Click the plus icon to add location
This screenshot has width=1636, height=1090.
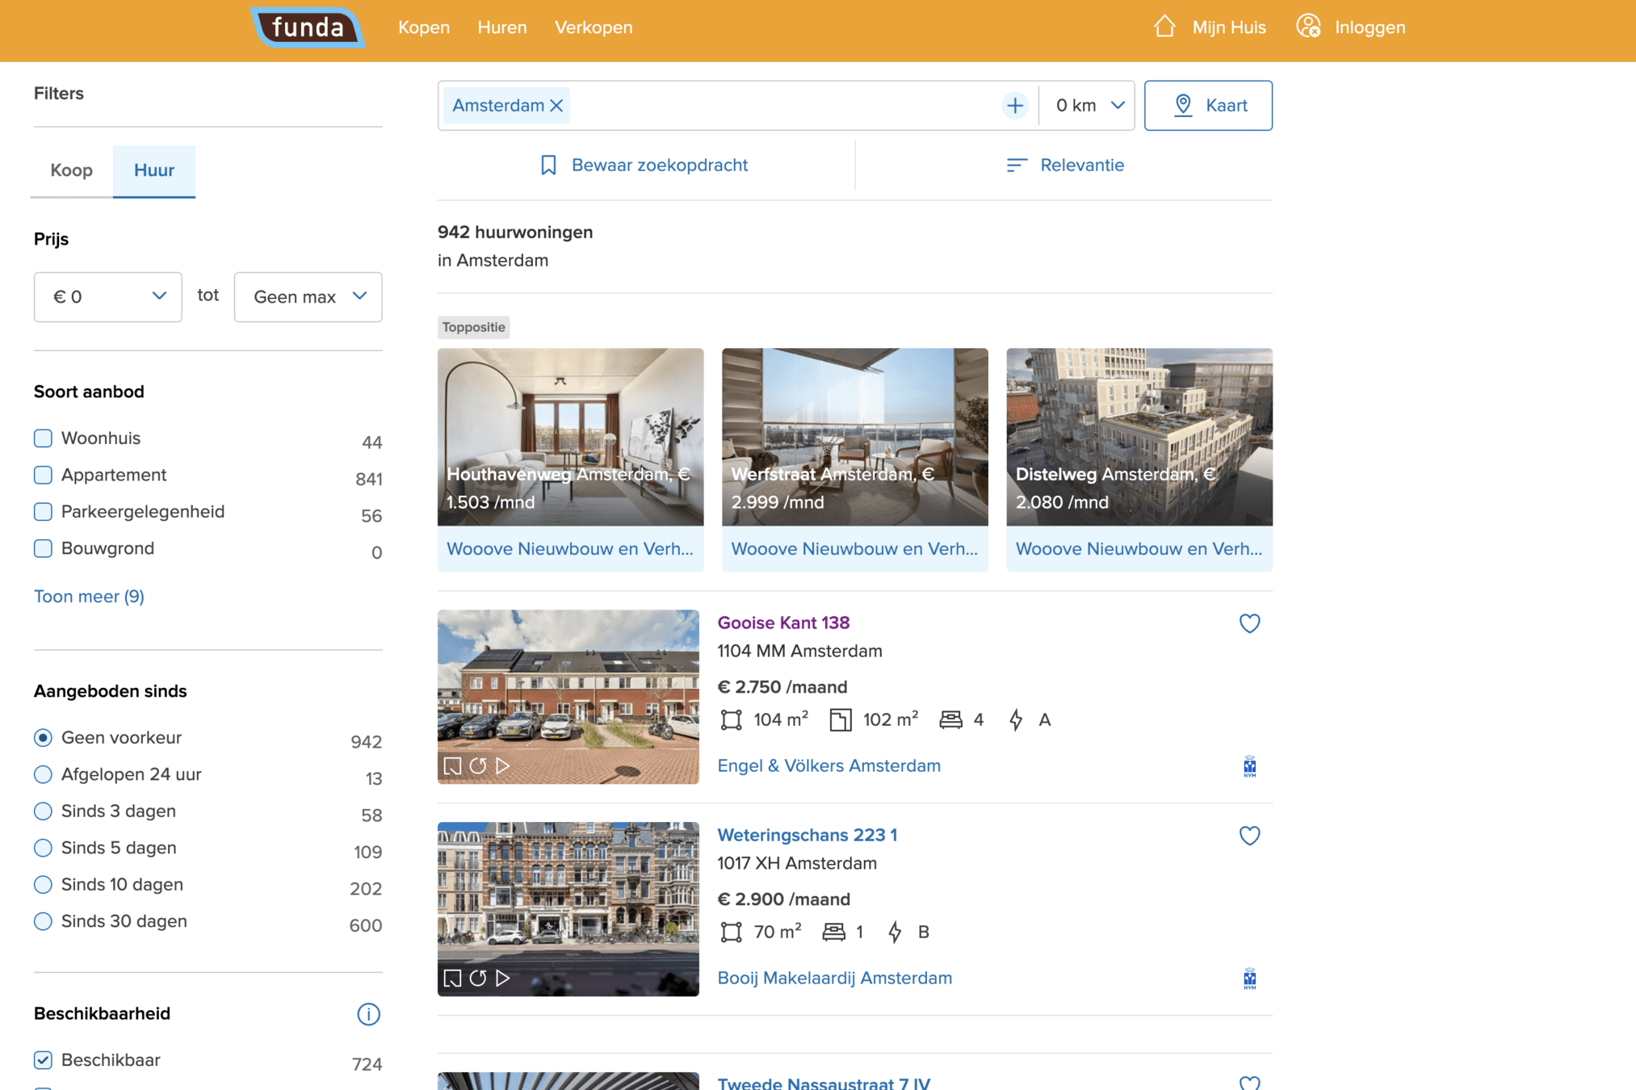[x=1014, y=106]
